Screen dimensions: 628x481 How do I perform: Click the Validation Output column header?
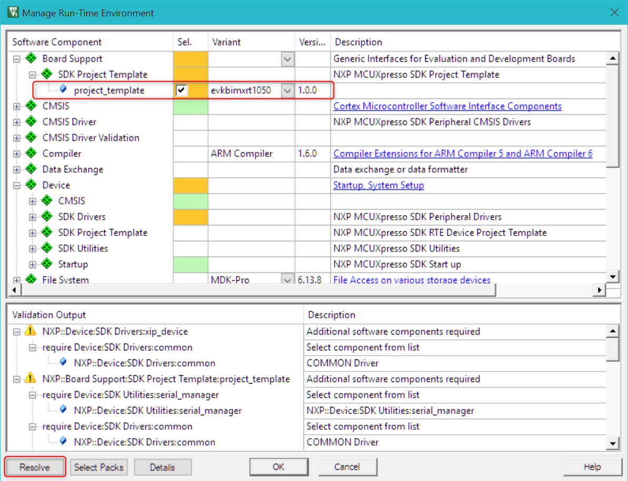(x=156, y=315)
